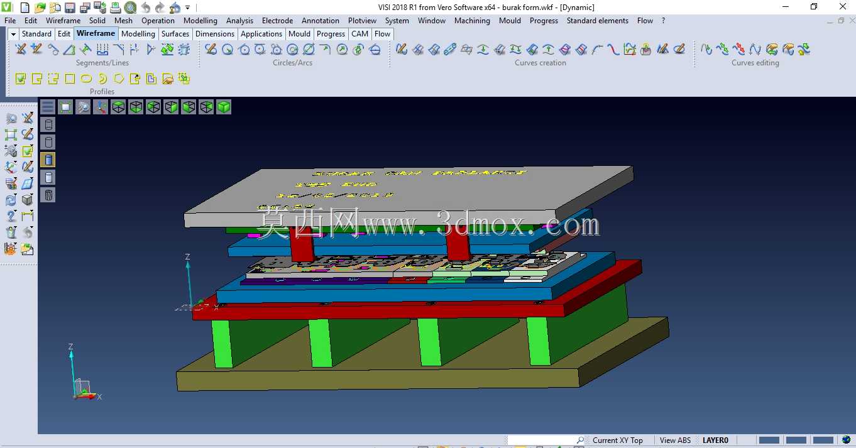Enable the bottom sketch cylinder display mode
The image size is (856, 448).
point(48,195)
